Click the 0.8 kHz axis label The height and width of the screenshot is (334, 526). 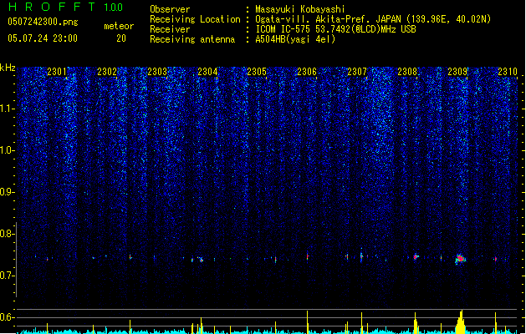point(8,234)
